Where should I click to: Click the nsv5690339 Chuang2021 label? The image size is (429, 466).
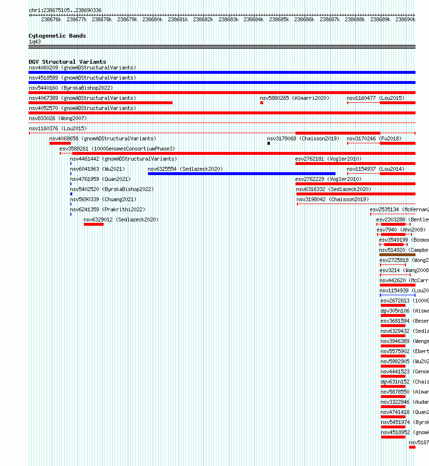point(103,199)
